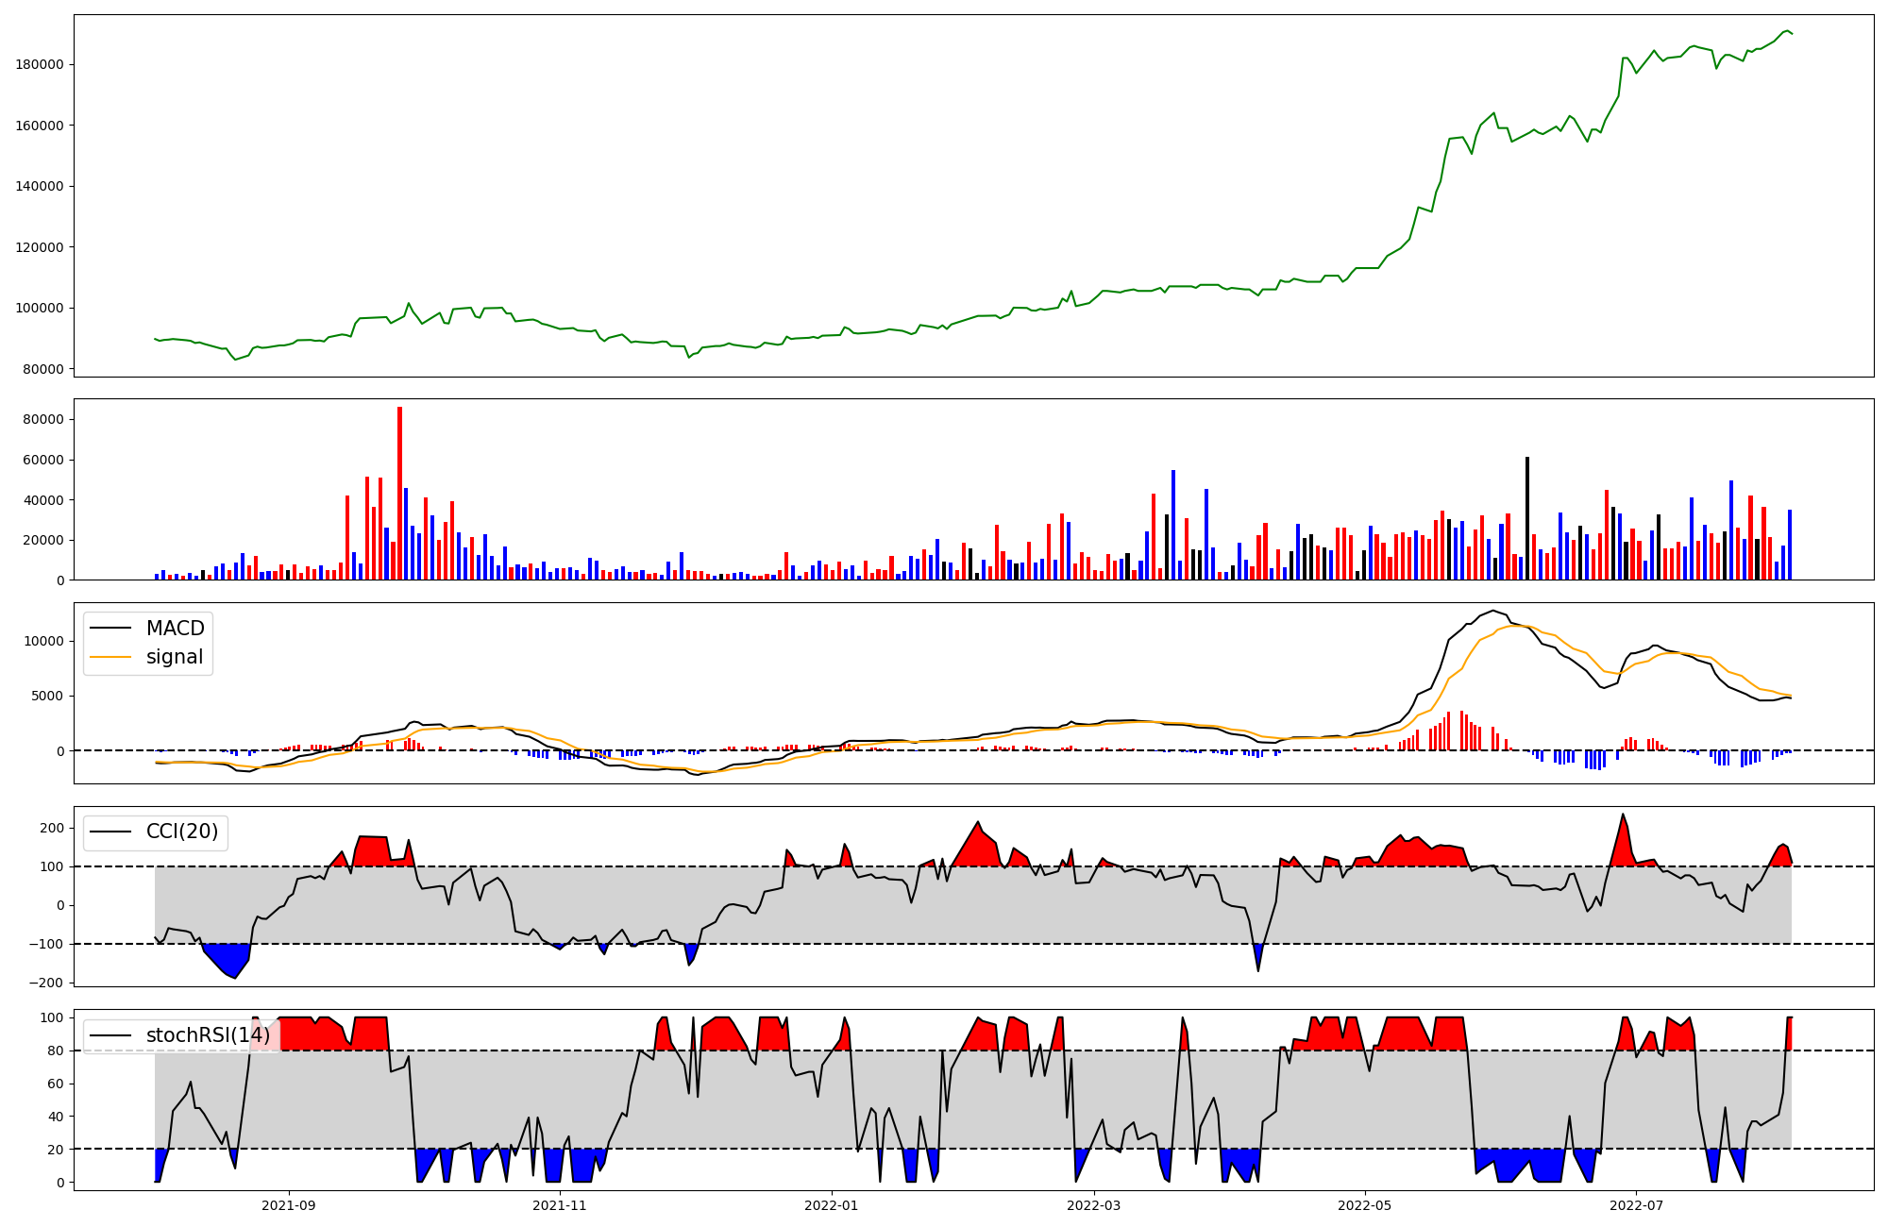This screenshot has height=1227, width=1888.
Task: Click the 180000 price axis label
Action: (39, 64)
